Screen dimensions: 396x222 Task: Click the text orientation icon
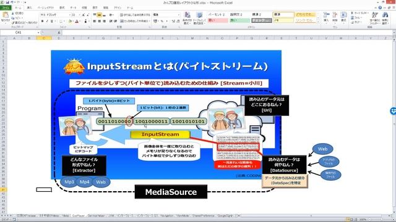(x=111, y=15)
